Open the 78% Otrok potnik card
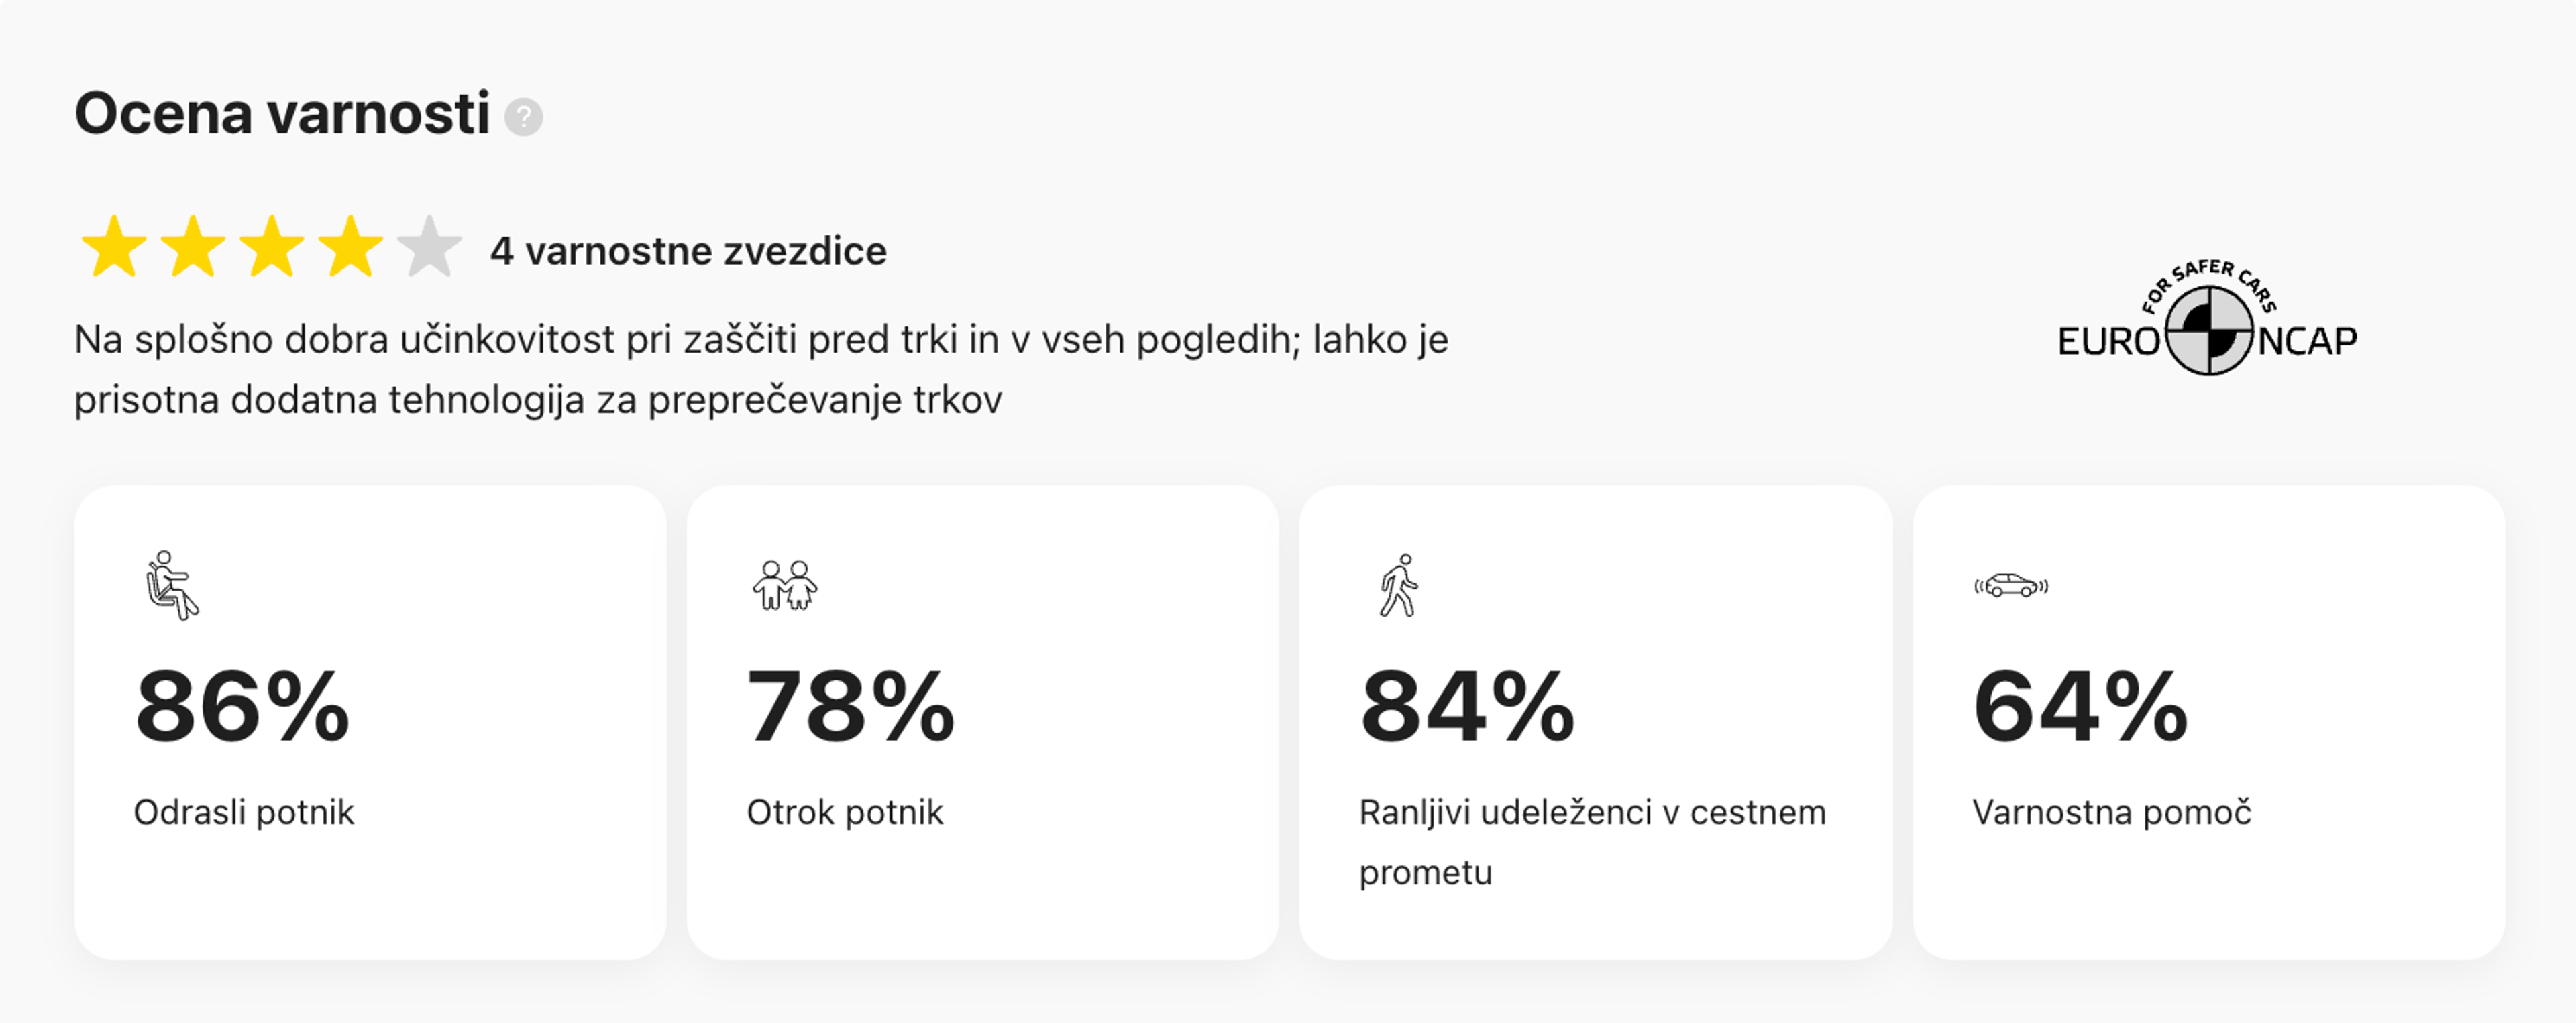 pos(983,722)
